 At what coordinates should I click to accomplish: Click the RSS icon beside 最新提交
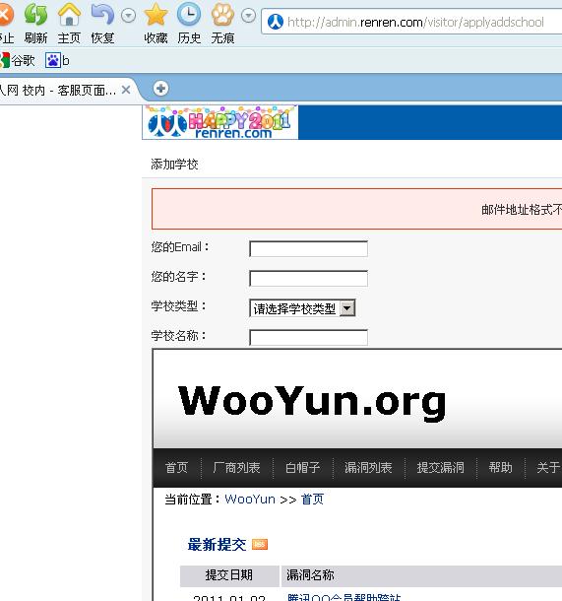pyautogui.click(x=260, y=544)
